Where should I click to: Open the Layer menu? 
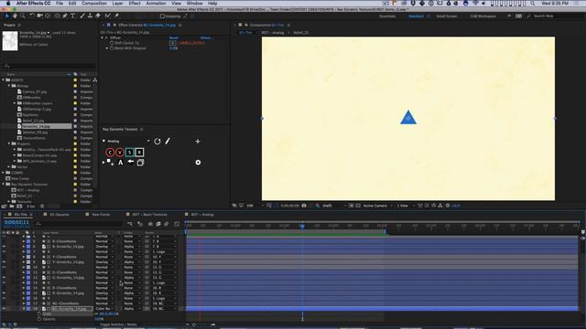[117, 3]
